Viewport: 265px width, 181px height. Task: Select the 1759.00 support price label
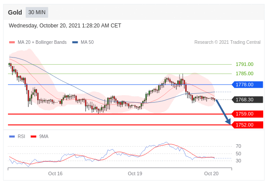point(247,114)
